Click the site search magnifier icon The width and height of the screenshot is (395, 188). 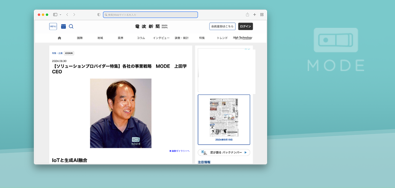(x=71, y=26)
